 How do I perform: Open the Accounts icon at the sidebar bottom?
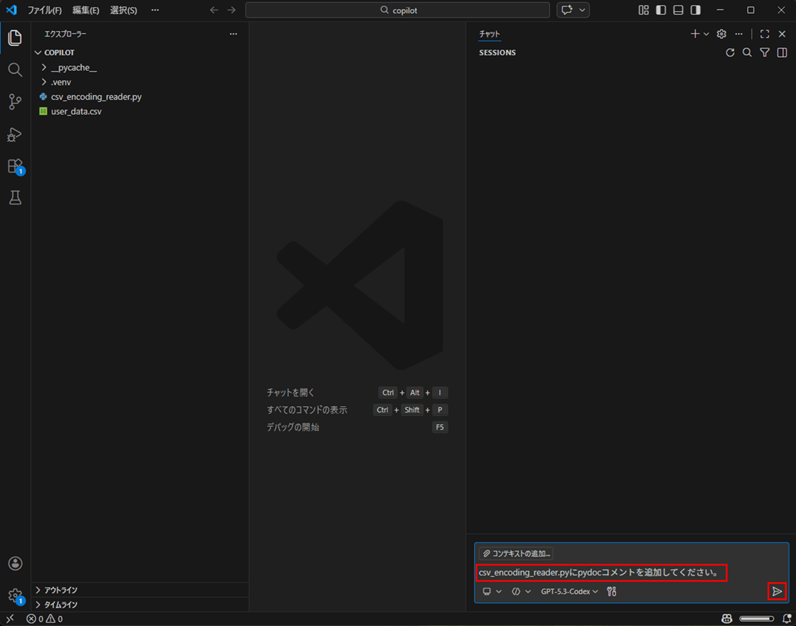pos(15,563)
